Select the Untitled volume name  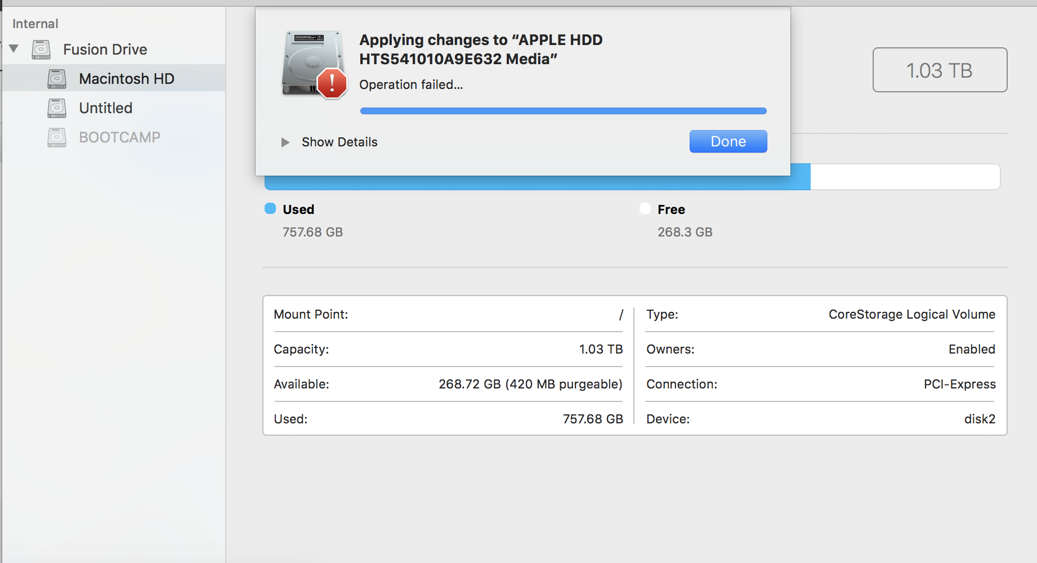pos(106,108)
